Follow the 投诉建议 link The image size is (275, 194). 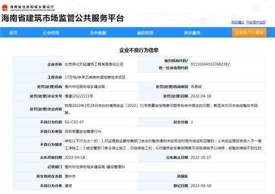(x=238, y=22)
